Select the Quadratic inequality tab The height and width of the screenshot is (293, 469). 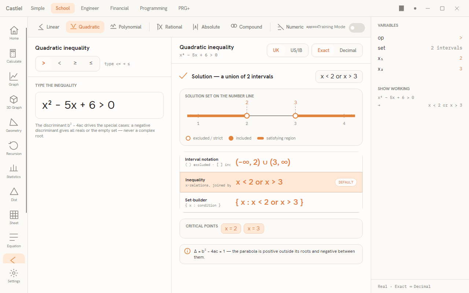coord(85,27)
